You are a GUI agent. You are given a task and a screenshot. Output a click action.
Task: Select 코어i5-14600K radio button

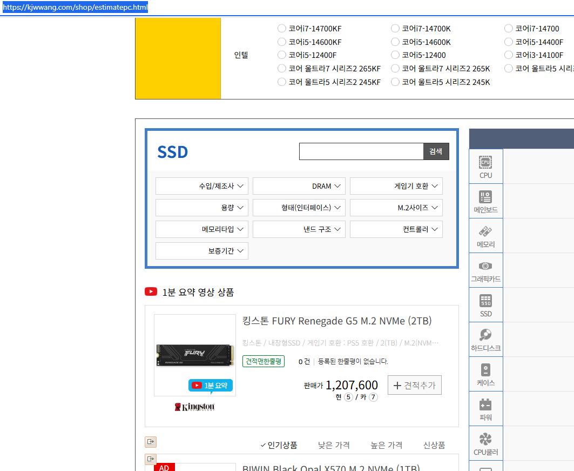pyautogui.click(x=395, y=42)
